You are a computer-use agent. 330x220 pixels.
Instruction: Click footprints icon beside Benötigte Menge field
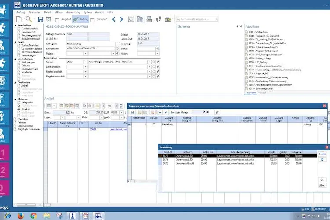tap(217, 112)
